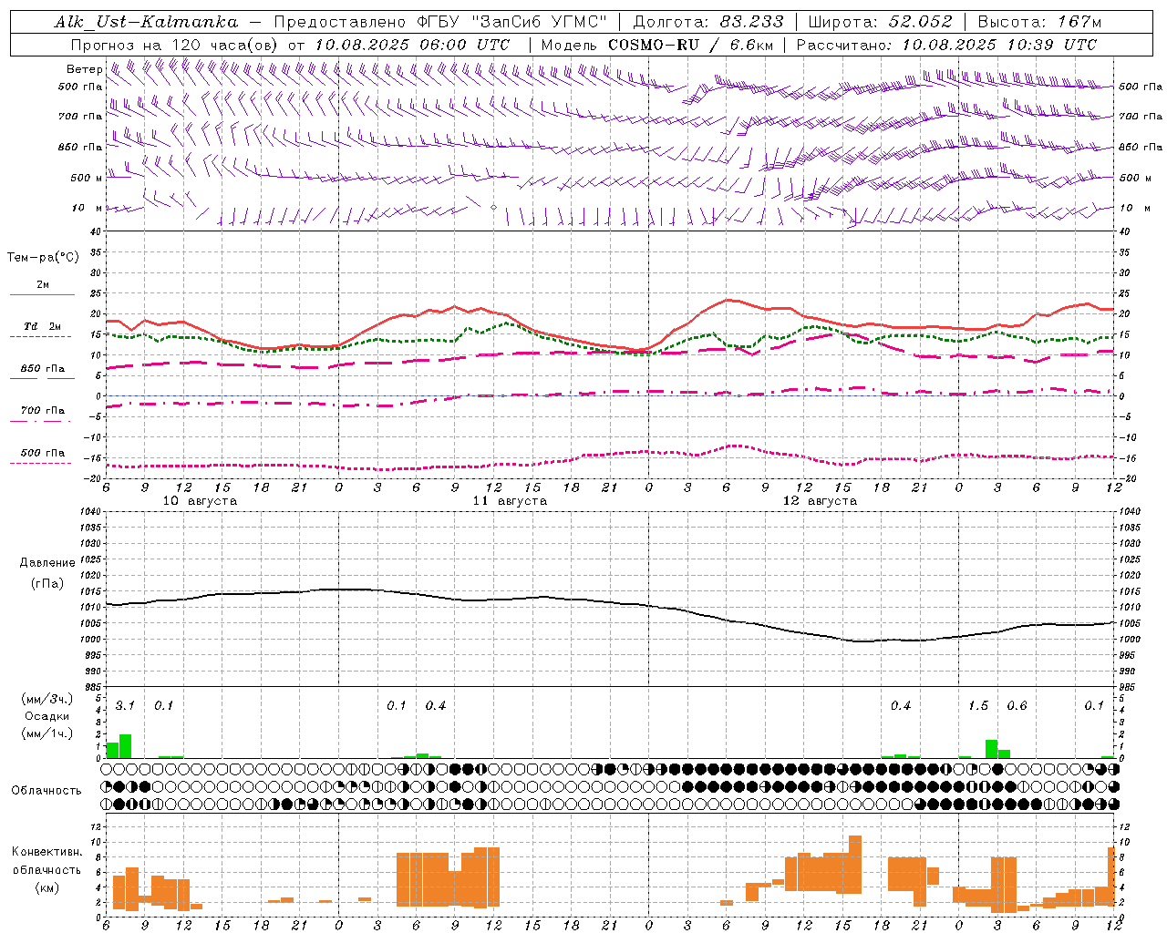Viewport: 1167px width, 933px height.
Task: Click the elevation text "Высота: 167м"
Action: point(1039,22)
